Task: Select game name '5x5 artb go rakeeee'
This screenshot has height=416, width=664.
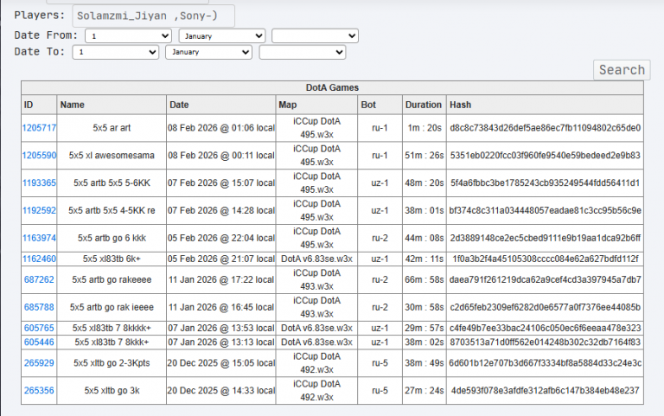Action: point(112,279)
